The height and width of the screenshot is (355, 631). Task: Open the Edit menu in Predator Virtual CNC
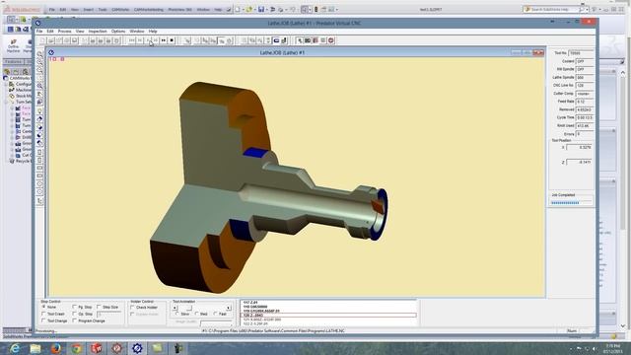[50, 31]
